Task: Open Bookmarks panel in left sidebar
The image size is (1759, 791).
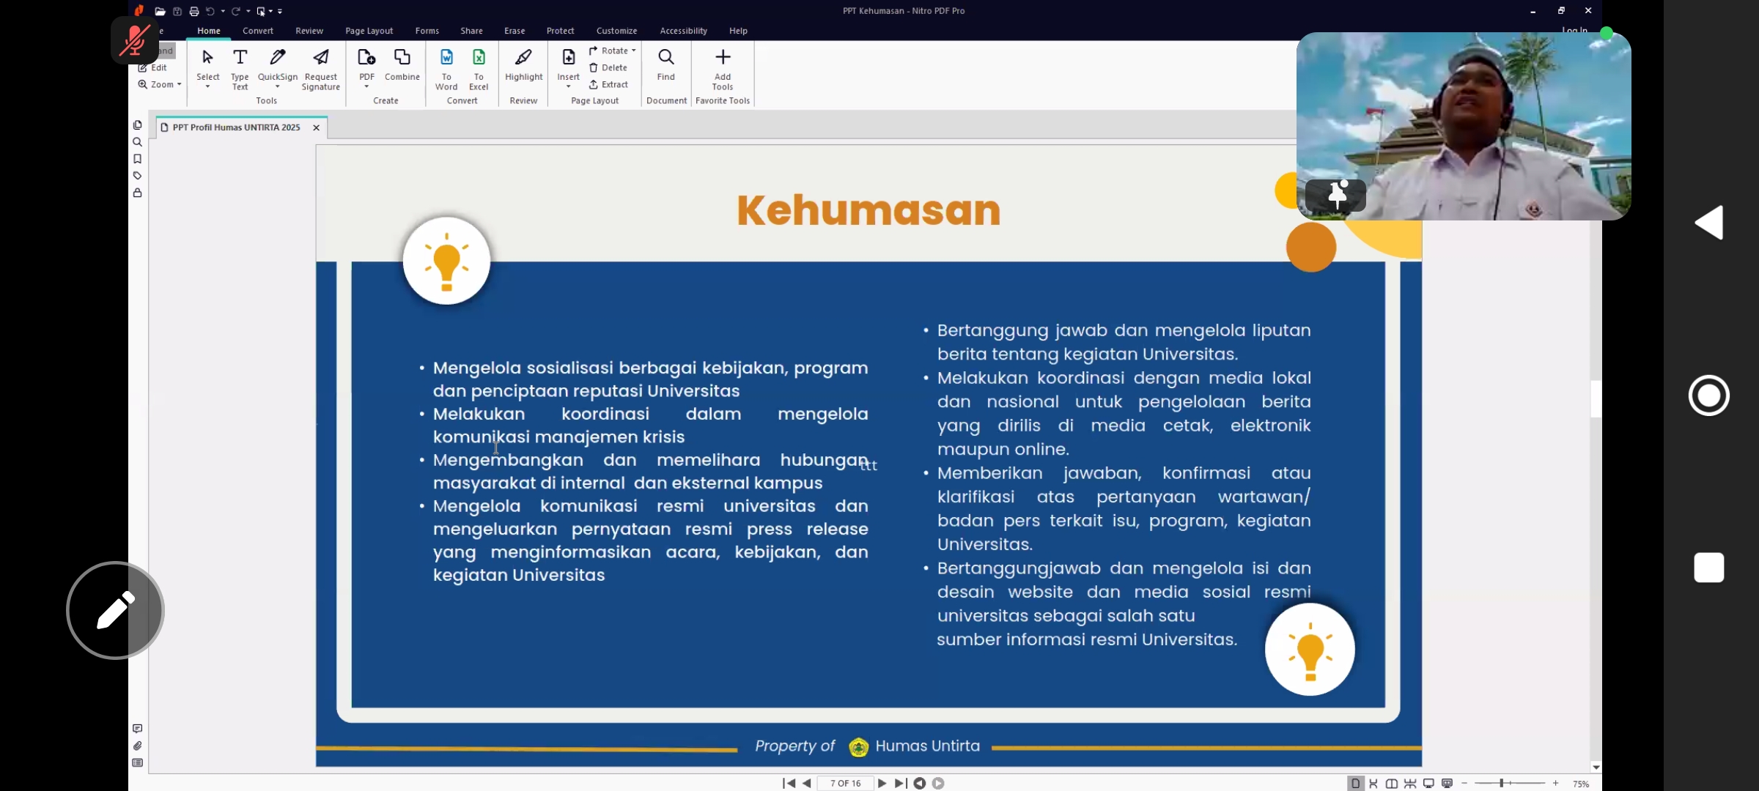Action: pos(137,159)
